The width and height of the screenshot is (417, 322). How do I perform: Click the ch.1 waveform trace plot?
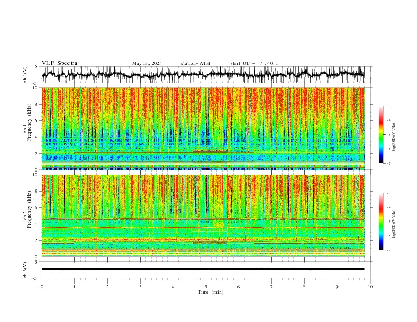[203, 75]
